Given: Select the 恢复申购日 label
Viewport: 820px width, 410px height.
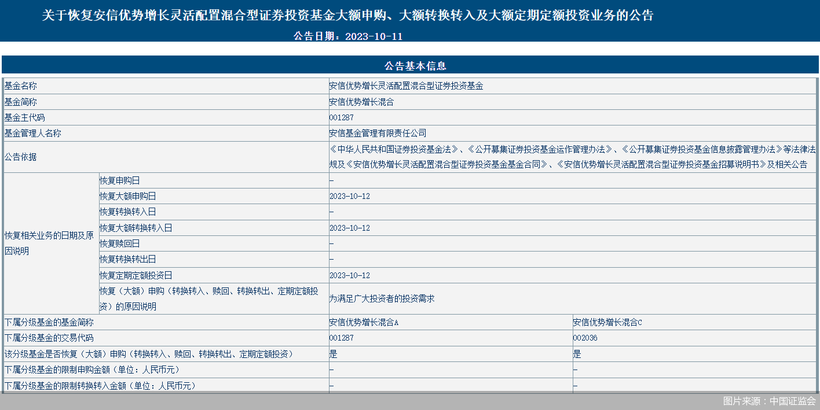Looking at the screenshot, I should pos(120,180).
